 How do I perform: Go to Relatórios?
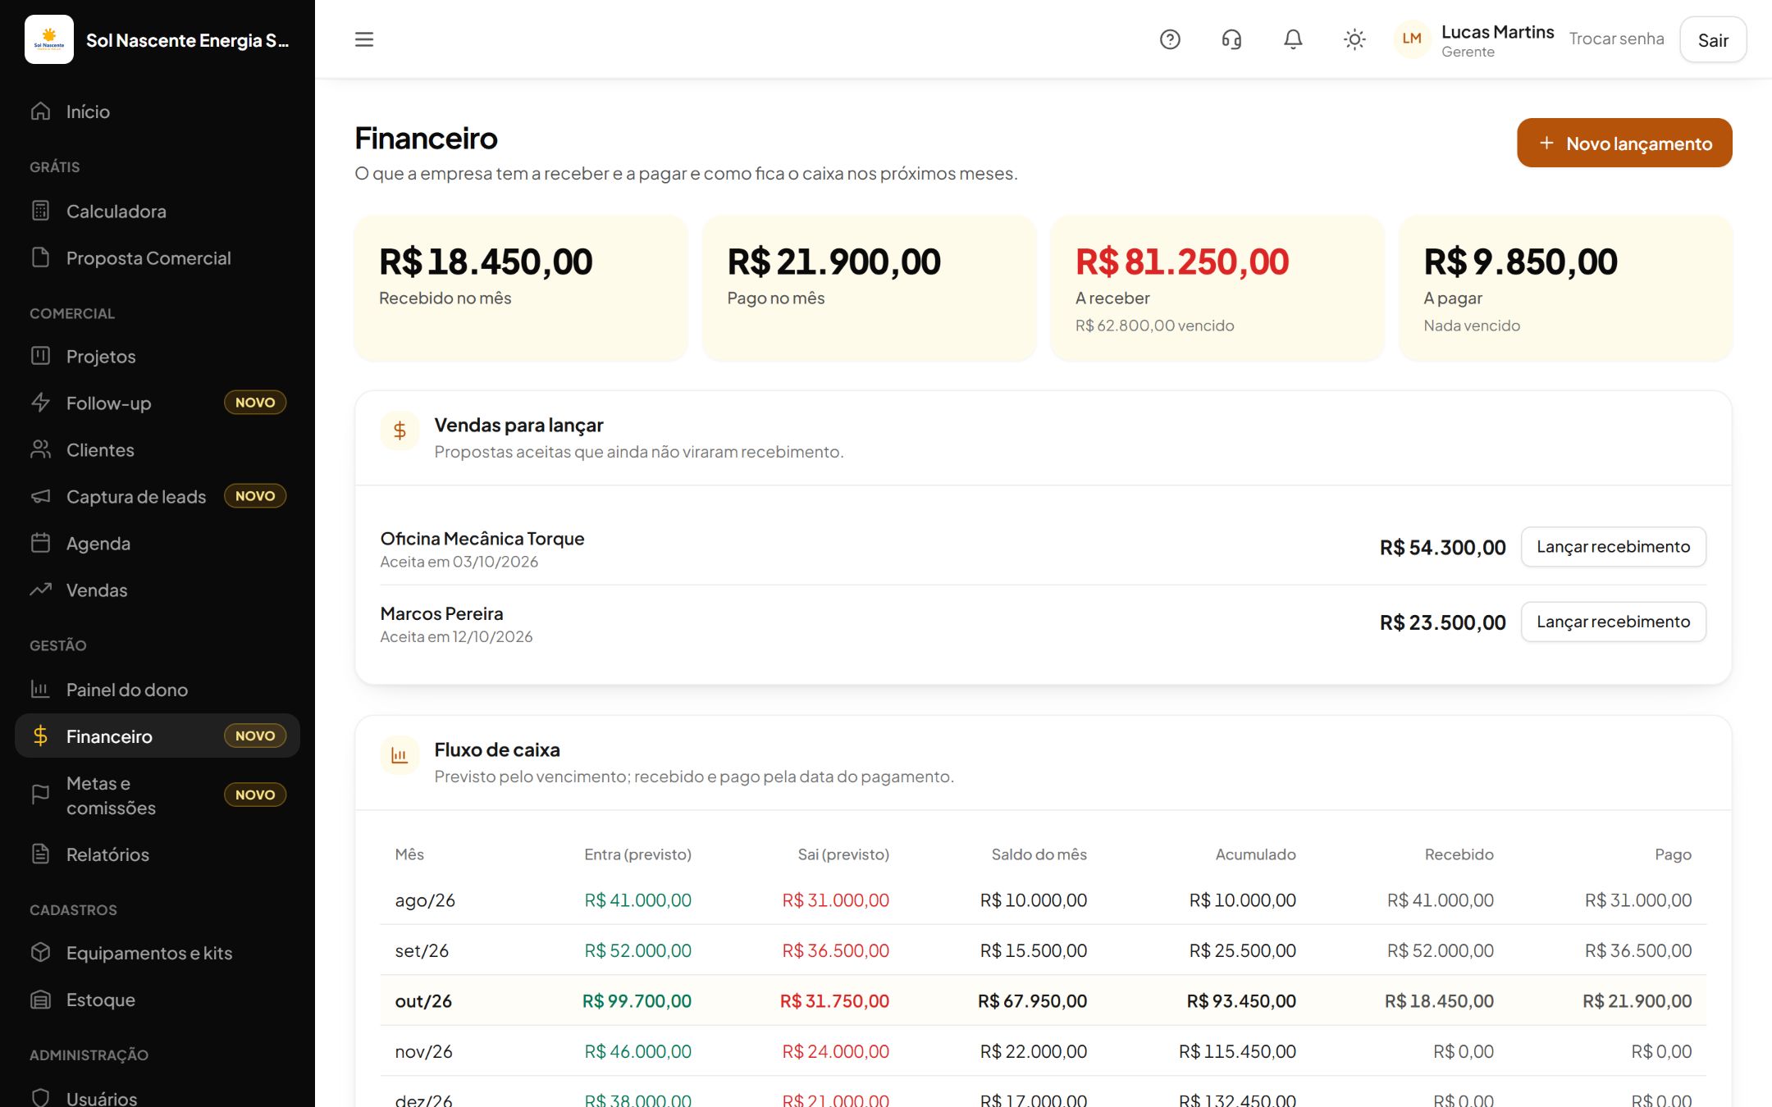(x=158, y=854)
